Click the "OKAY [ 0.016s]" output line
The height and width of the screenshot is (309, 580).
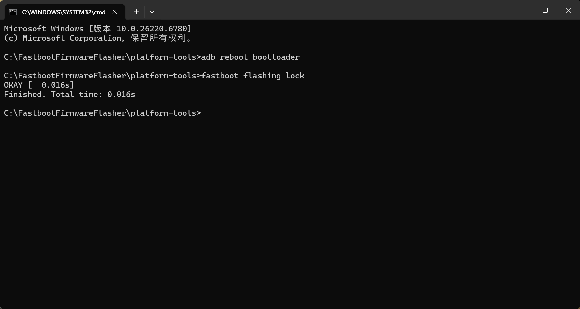coord(39,85)
